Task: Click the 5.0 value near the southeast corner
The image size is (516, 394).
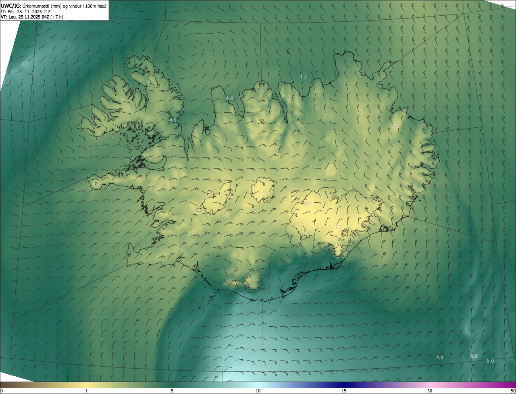Action: pos(490,361)
